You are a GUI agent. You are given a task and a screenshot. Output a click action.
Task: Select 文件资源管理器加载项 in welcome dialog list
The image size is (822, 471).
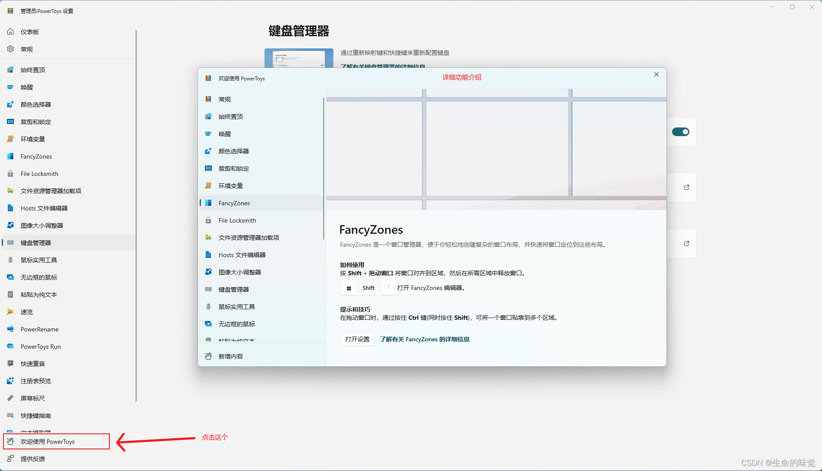click(261, 238)
